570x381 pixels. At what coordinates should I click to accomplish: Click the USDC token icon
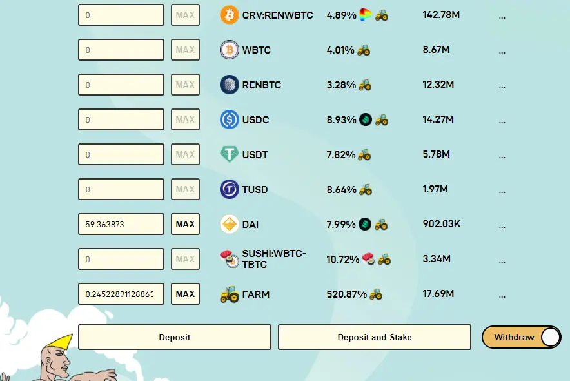pyautogui.click(x=229, y=119)
